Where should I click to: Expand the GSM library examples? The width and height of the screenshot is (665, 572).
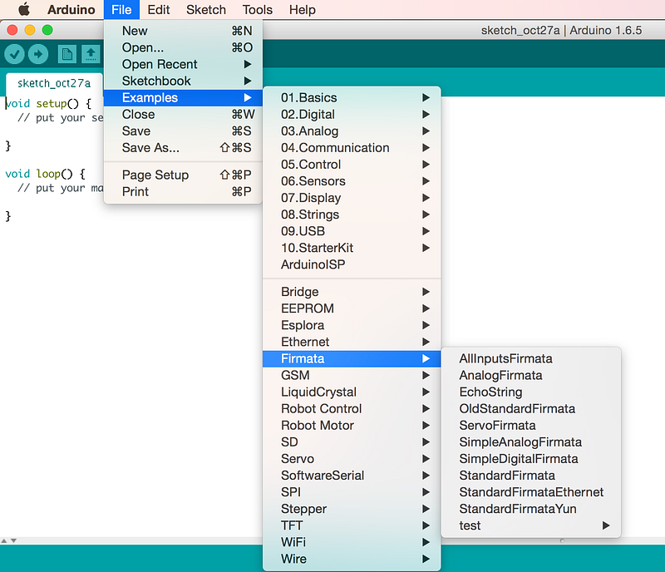pyautogui.click(x=352, y=375)
